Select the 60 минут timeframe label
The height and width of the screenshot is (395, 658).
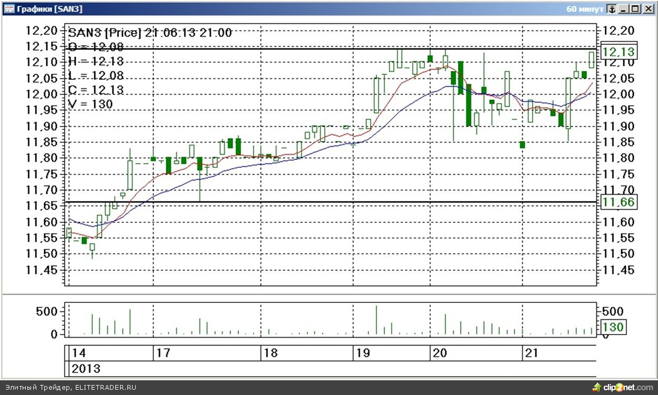pos(585,9)
